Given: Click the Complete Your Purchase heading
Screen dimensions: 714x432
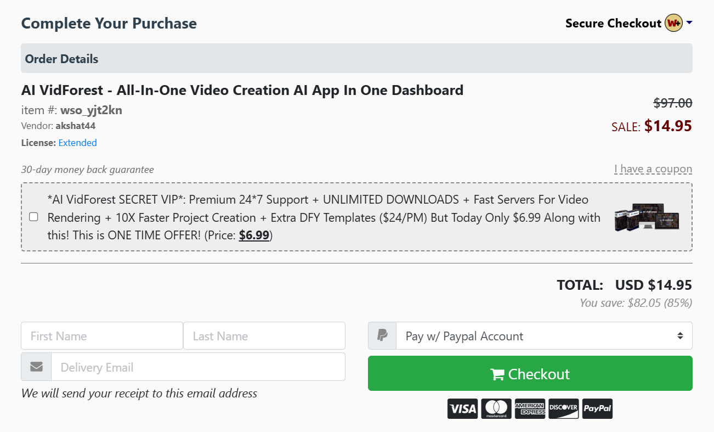Looking at the screenshot, I should pos(109,23).
